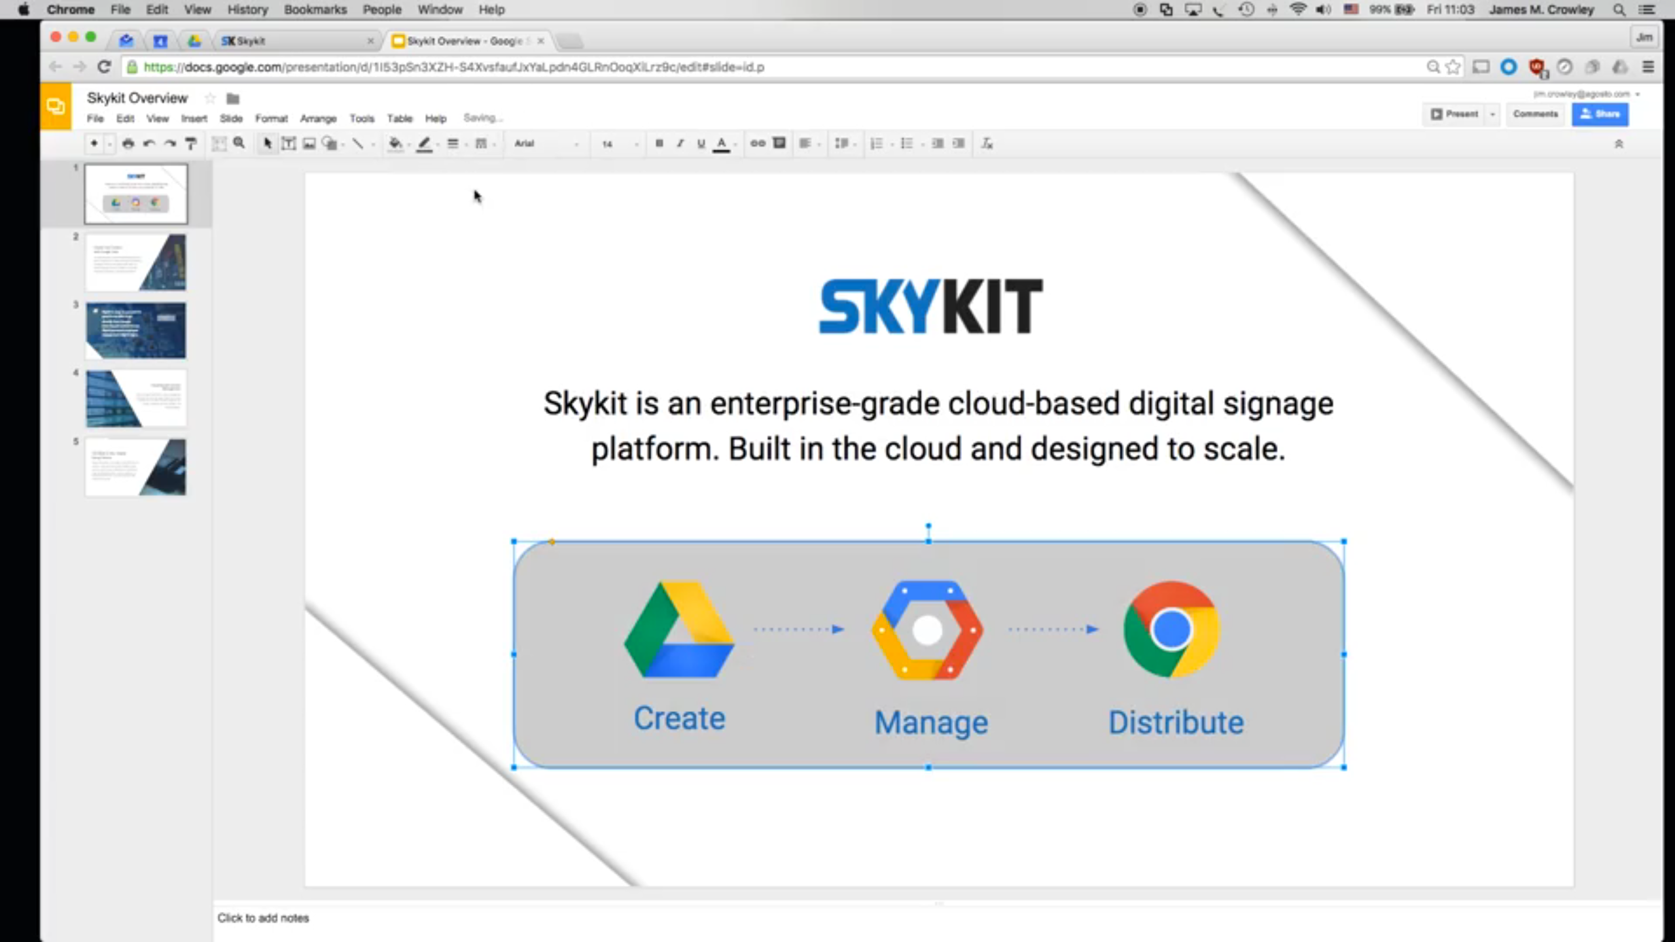Open the Arial font family dropdown
Viewport: 1675px width, 942px height.
pyautogui.click(x=546, y=143)
